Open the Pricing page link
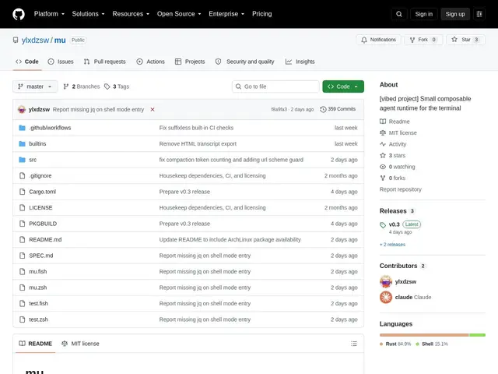This screenshot has width=498, height=374. pos(262,14)
